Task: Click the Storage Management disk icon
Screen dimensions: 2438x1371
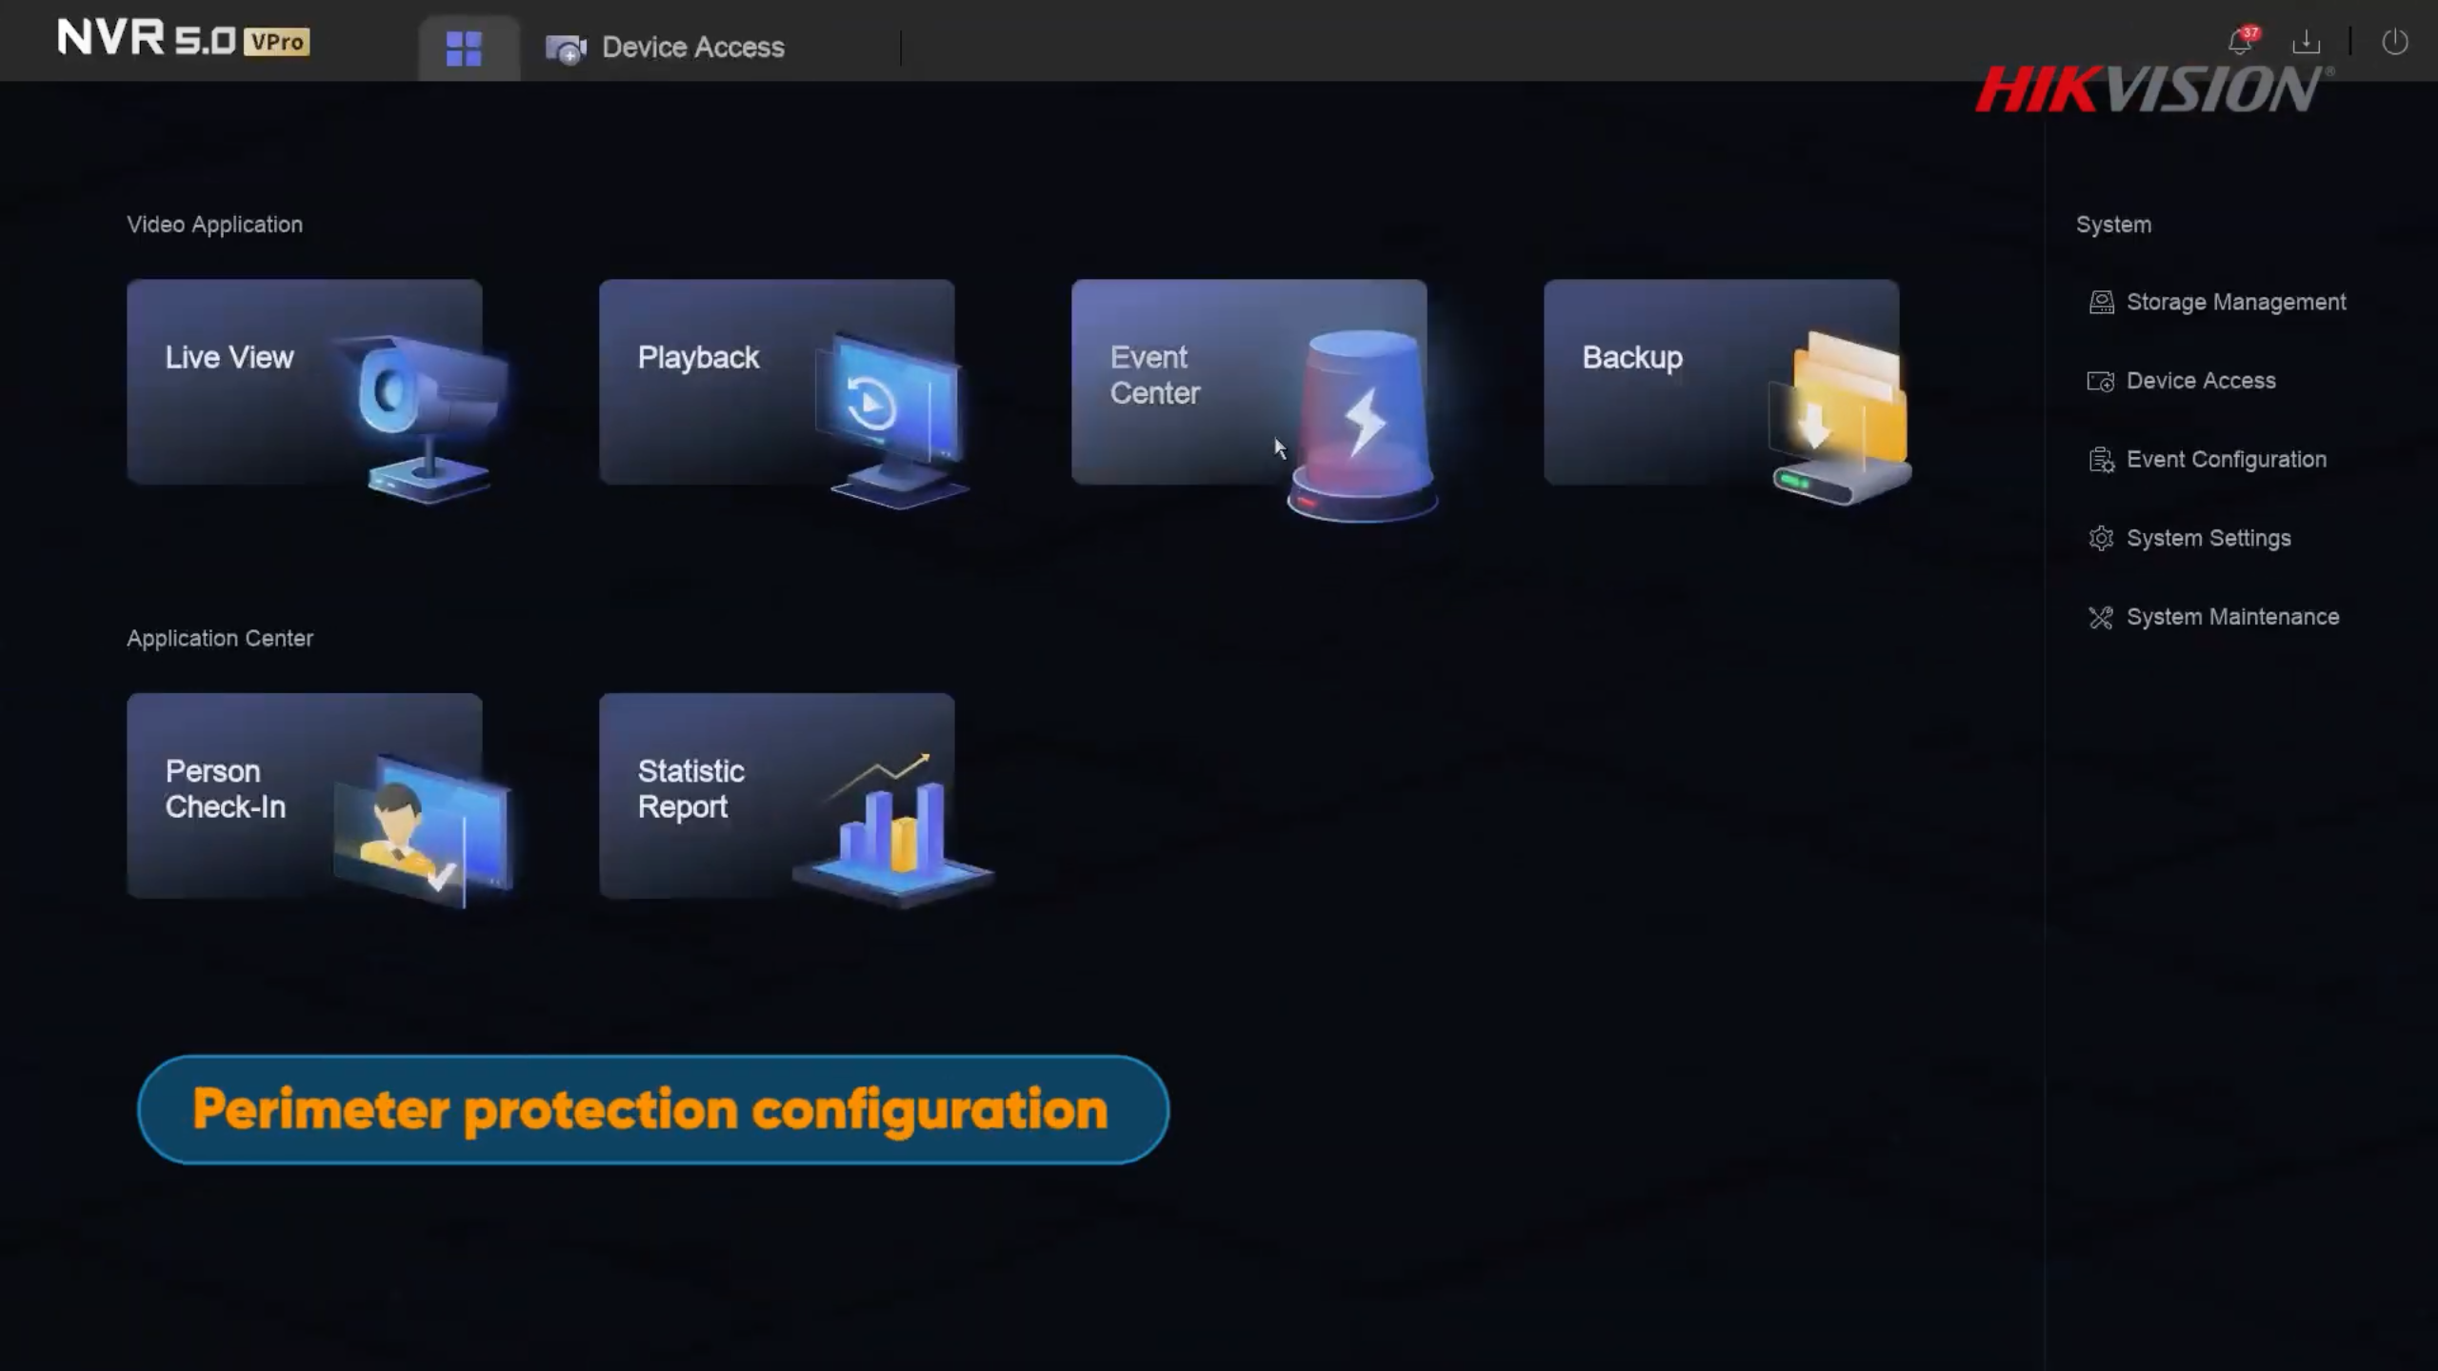Action: pyautogui.click(x=2101, y=303)
